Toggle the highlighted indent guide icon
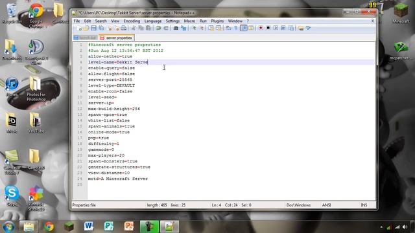Viewport: 415px width, 233px height. click(244, 28)
